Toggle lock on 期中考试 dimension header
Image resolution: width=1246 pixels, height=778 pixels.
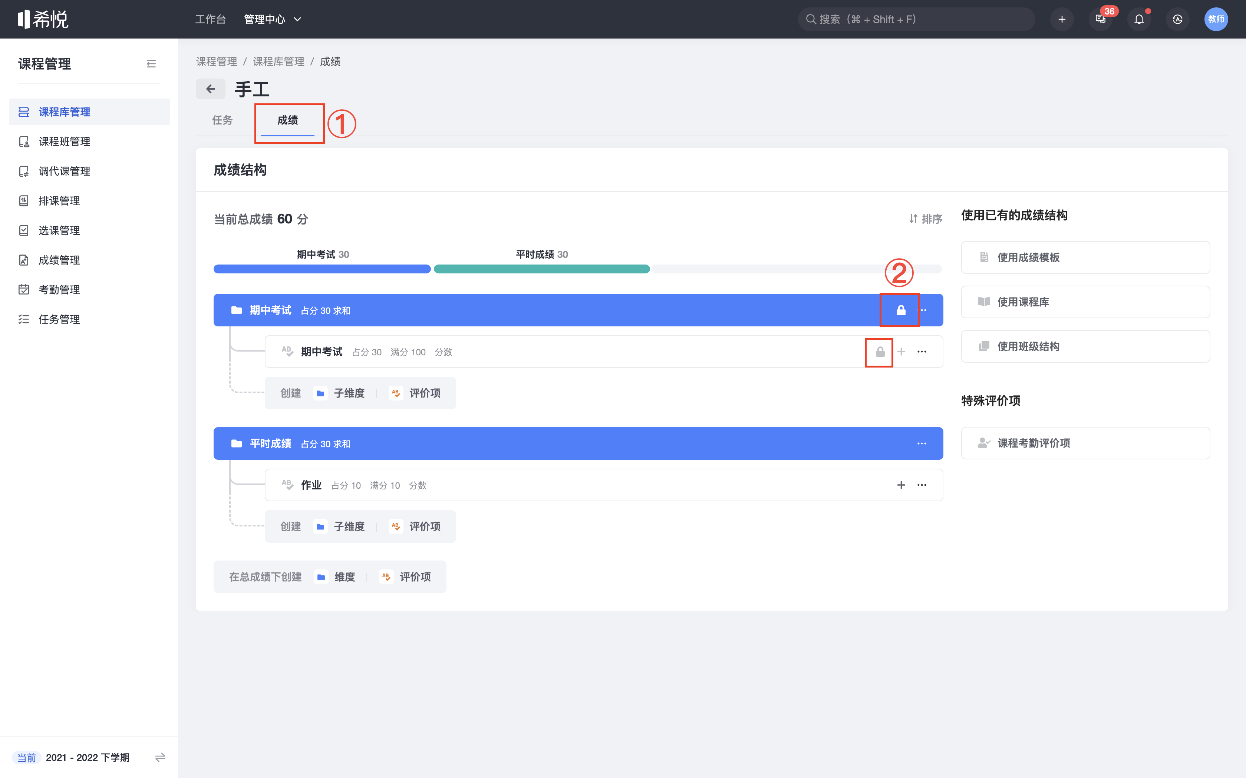(900, 310)
